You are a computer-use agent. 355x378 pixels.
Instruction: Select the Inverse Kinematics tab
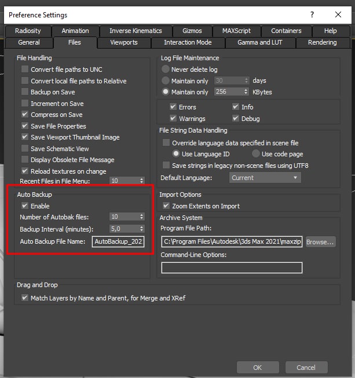click(x=136, y=31)
